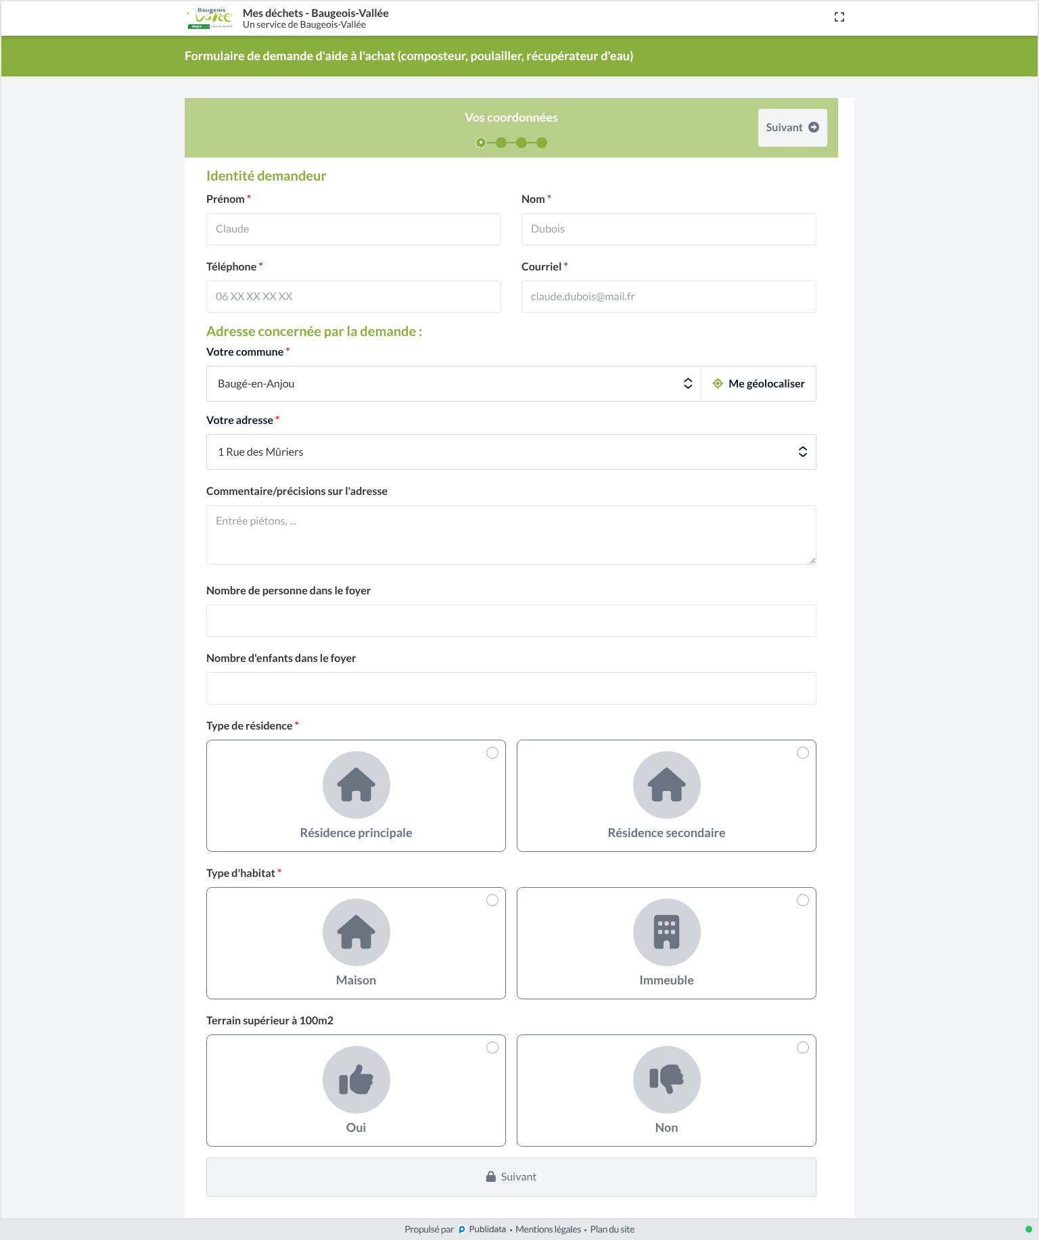Open the Mentions légales footer link
The image size is (1039, 1240).
point(548,1229)
